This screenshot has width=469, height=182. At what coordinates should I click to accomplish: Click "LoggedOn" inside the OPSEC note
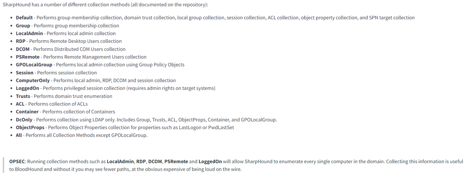[210, 161]
